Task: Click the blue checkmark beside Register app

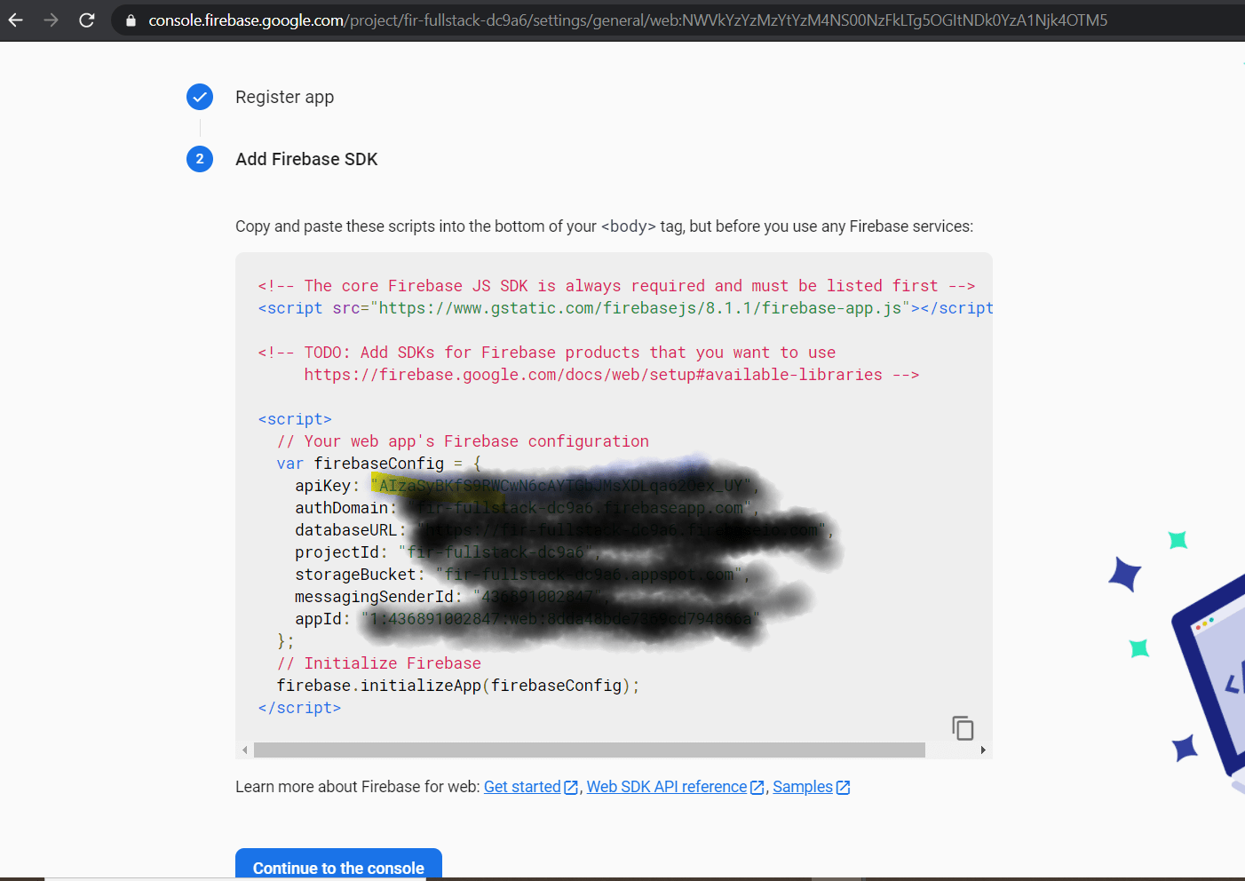Action: [200, 97]
